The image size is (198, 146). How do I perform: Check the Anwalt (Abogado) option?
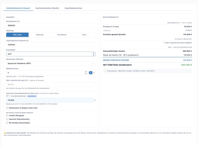point(7,115)
